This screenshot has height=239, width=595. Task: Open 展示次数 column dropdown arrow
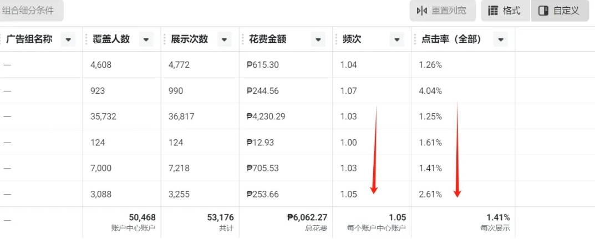224,39
